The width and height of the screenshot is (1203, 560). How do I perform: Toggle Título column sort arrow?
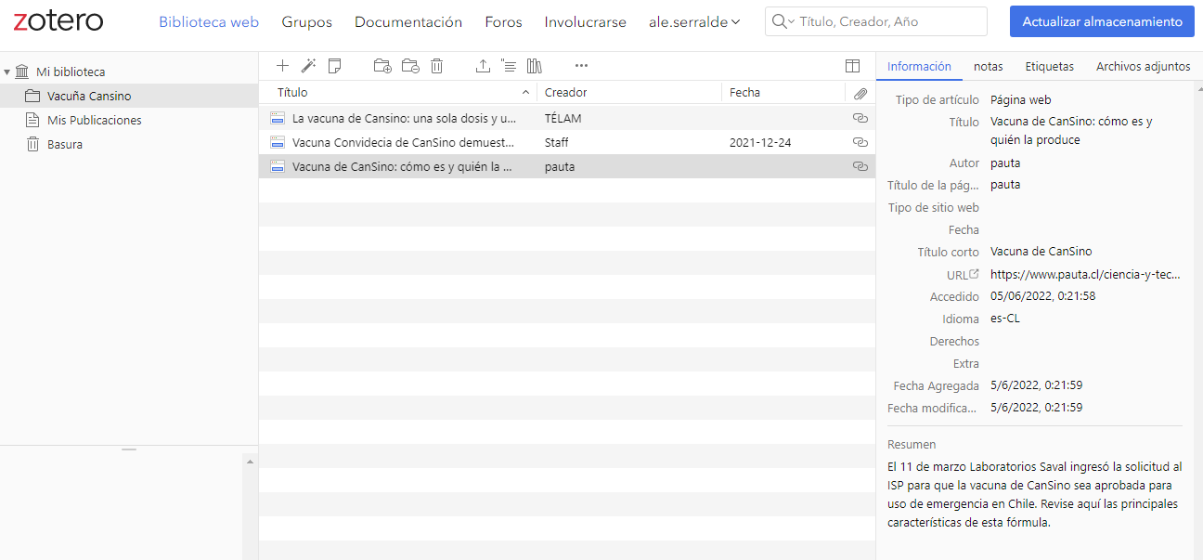point(526,93)
